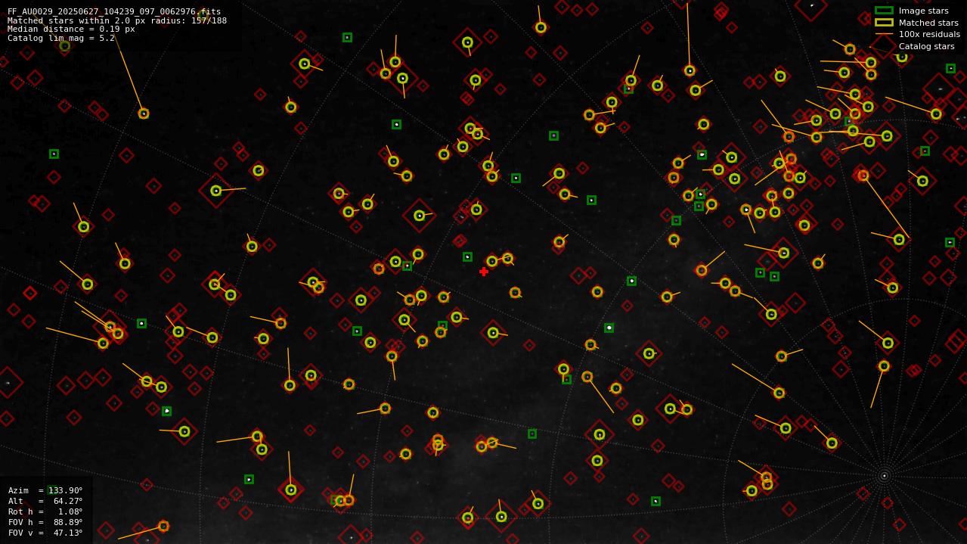
Task: Click the orange 100x residuals legend line
Action: 884,34
